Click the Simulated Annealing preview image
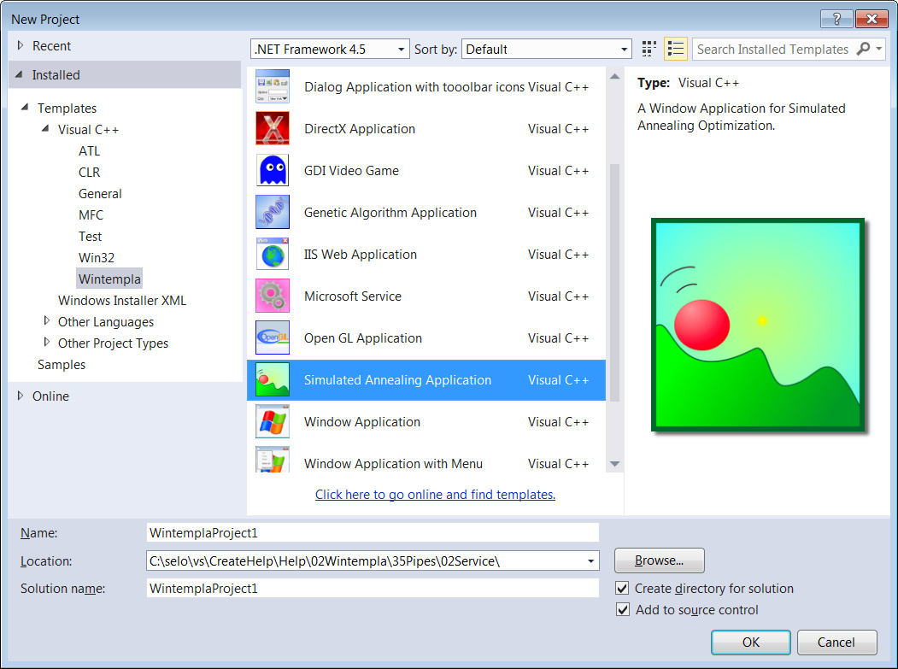Screen dimensions: 898x669 (758, 325)
